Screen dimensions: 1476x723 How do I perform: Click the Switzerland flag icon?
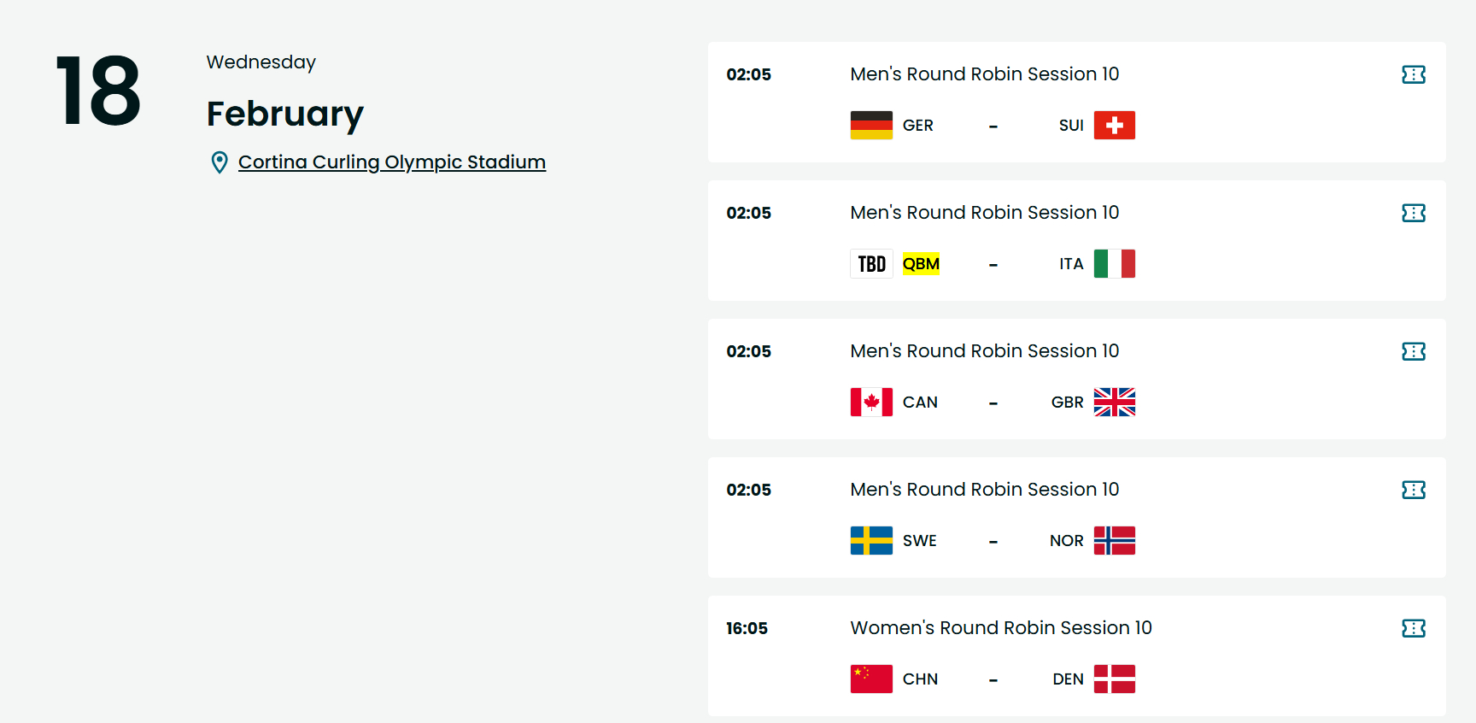click(1115, 126)
